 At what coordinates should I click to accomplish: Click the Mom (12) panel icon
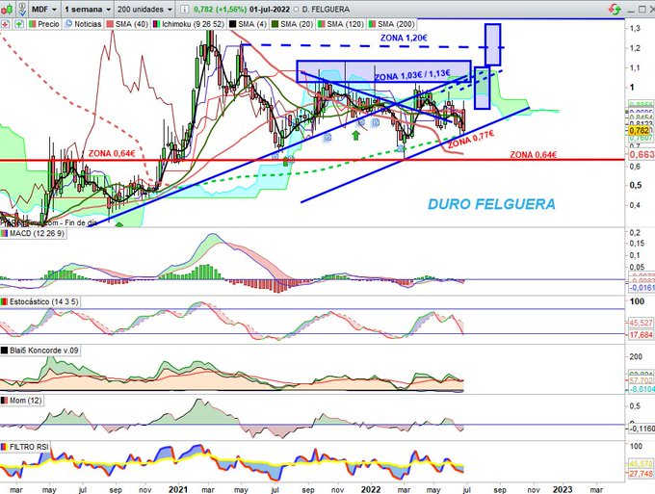click(x=5, y=401)
